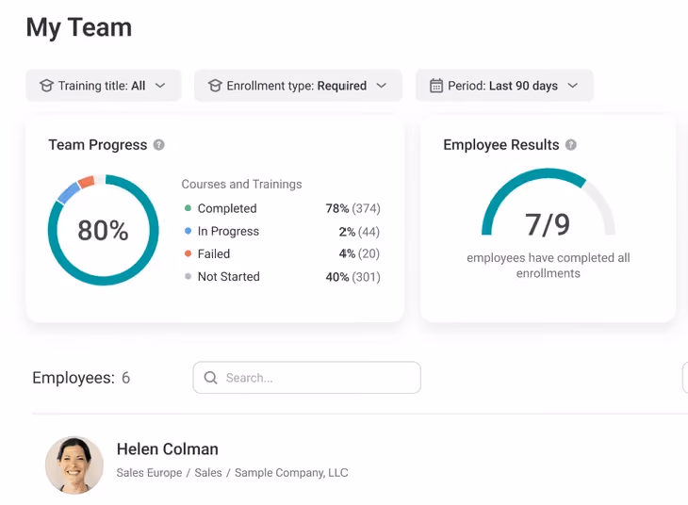Click into the employee Search field

pos(306,378)
